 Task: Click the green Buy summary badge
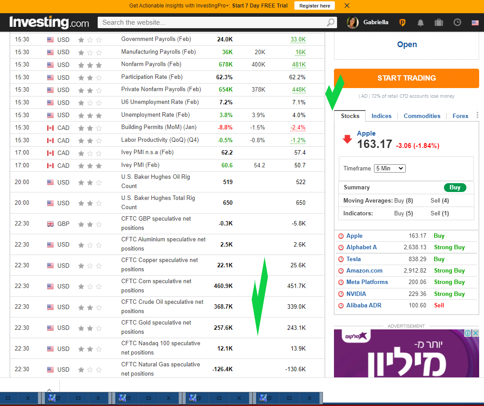455,187
